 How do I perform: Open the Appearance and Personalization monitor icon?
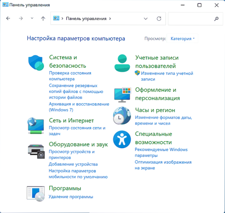(x=123, y=94)
